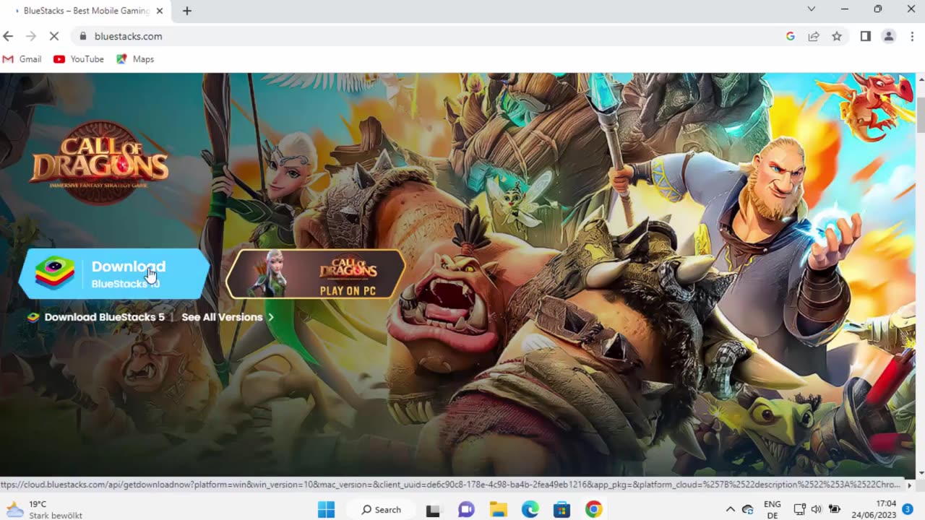
Task: Close the BlueStacks tab
Action: click(x=160, y=11)
